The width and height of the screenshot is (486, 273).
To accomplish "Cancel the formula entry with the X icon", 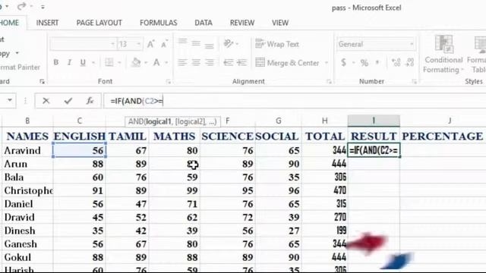I will click(x=46, y=101).
